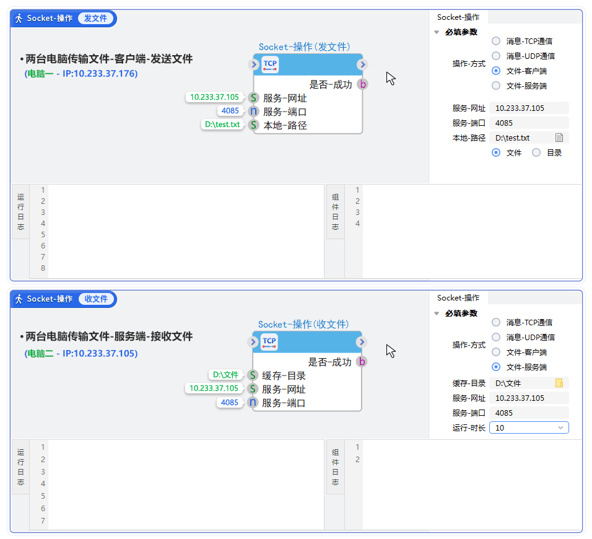Collapse 必填参数 section in the 发文件 panel
The width and height of the screenshot is (592, 539).
(x=437, y=32)
